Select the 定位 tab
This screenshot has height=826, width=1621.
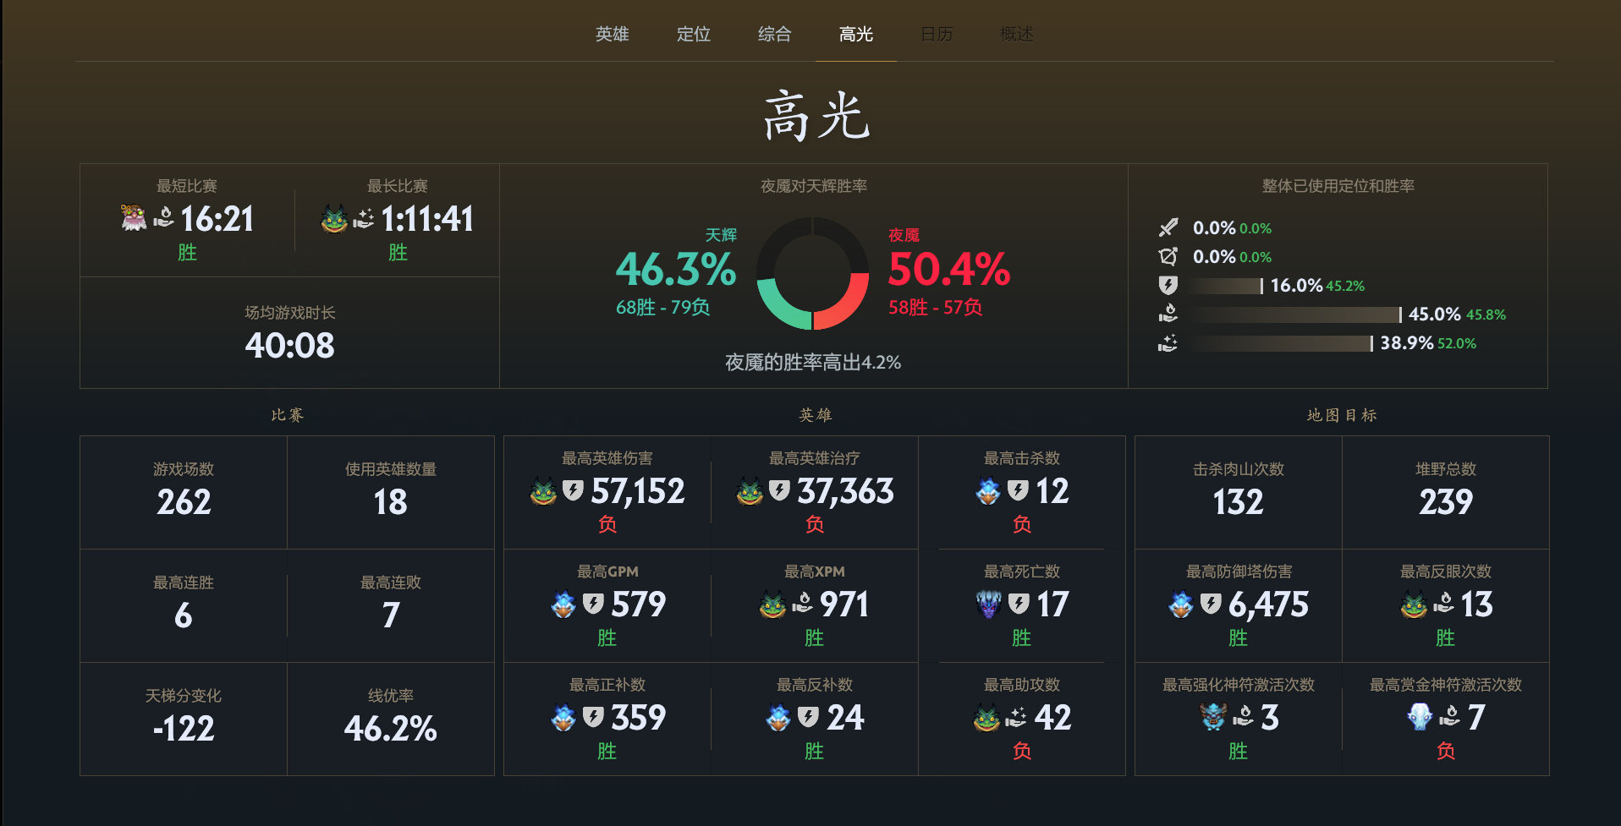click(694, 35)
